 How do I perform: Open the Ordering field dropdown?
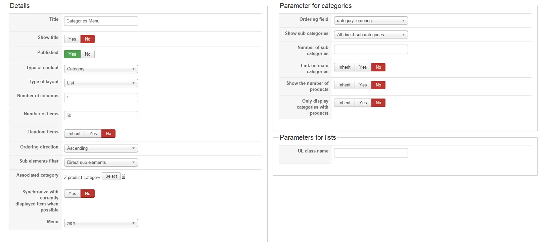tap(371, 21)
